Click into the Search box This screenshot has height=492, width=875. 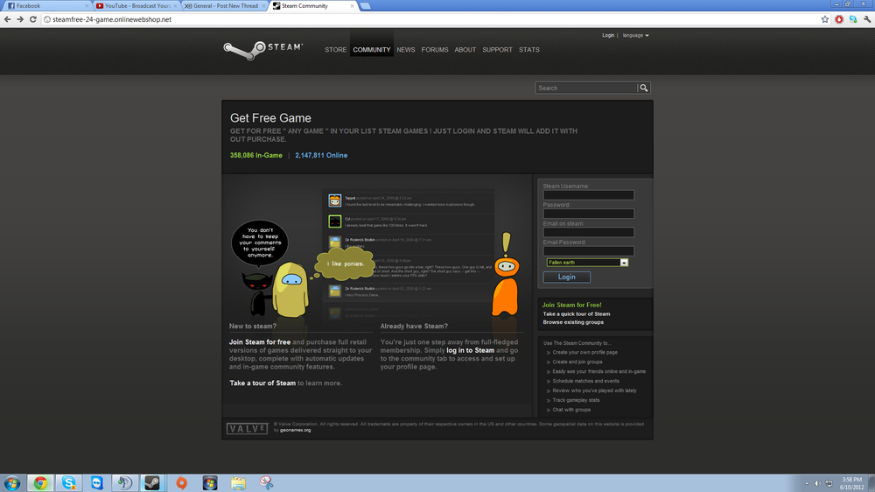(586, 88)
